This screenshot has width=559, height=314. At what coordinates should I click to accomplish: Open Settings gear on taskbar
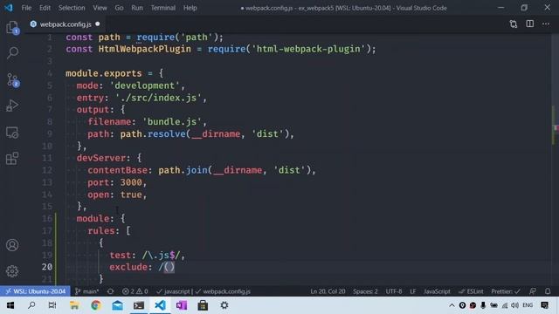[x=224, y=305]
